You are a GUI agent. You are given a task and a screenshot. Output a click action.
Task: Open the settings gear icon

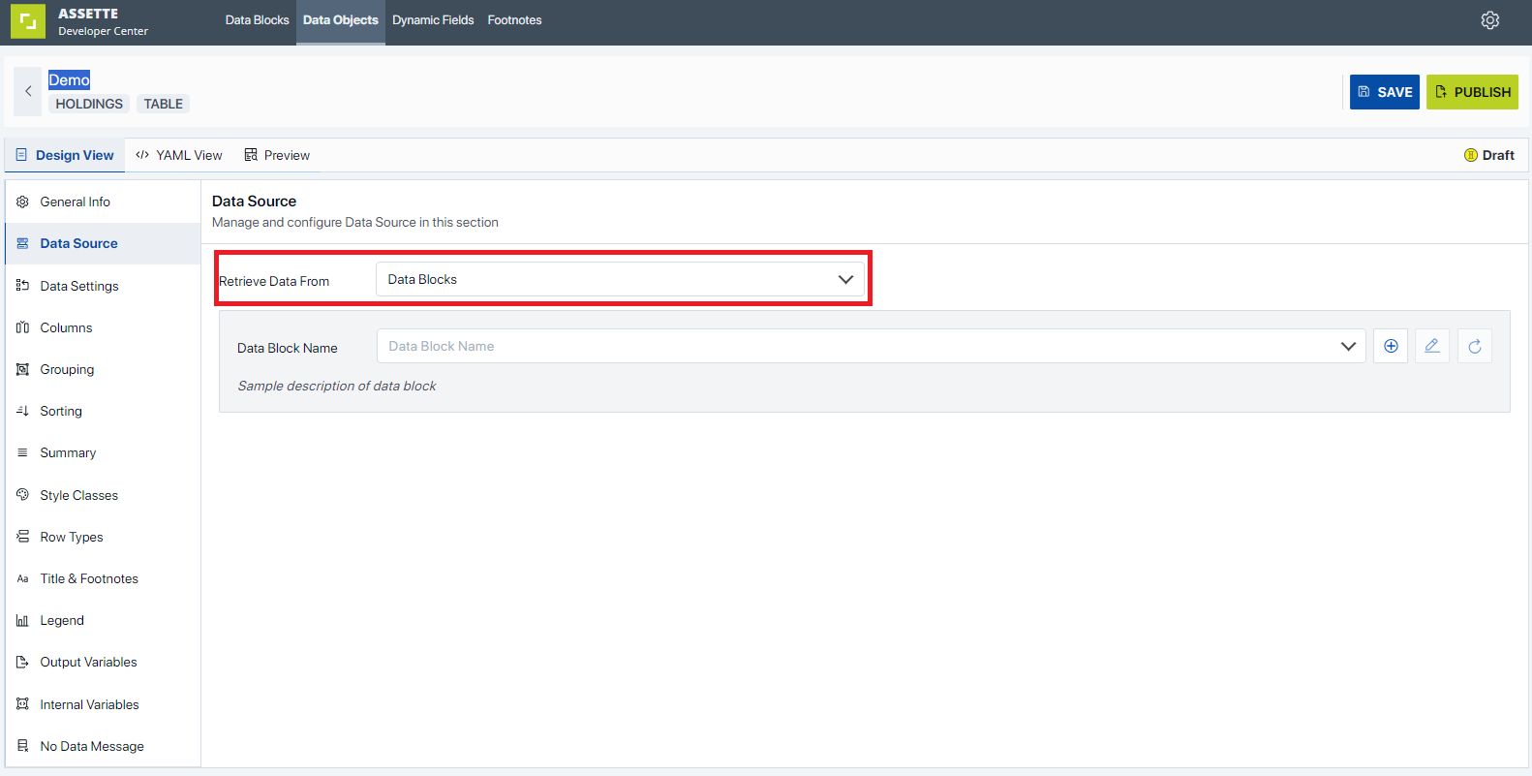pyautogui.click(x=1490, y=20)
